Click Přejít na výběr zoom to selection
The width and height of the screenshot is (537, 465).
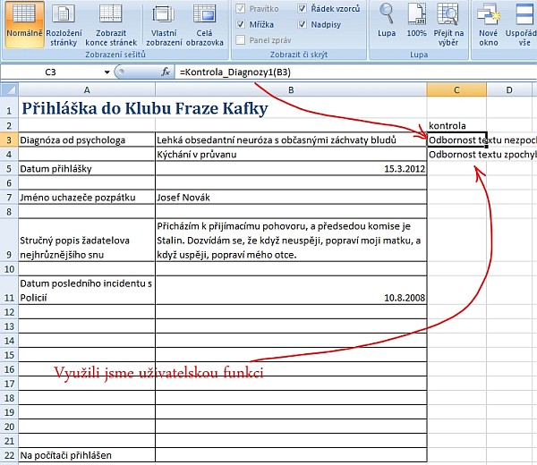[x=448, y=25]
